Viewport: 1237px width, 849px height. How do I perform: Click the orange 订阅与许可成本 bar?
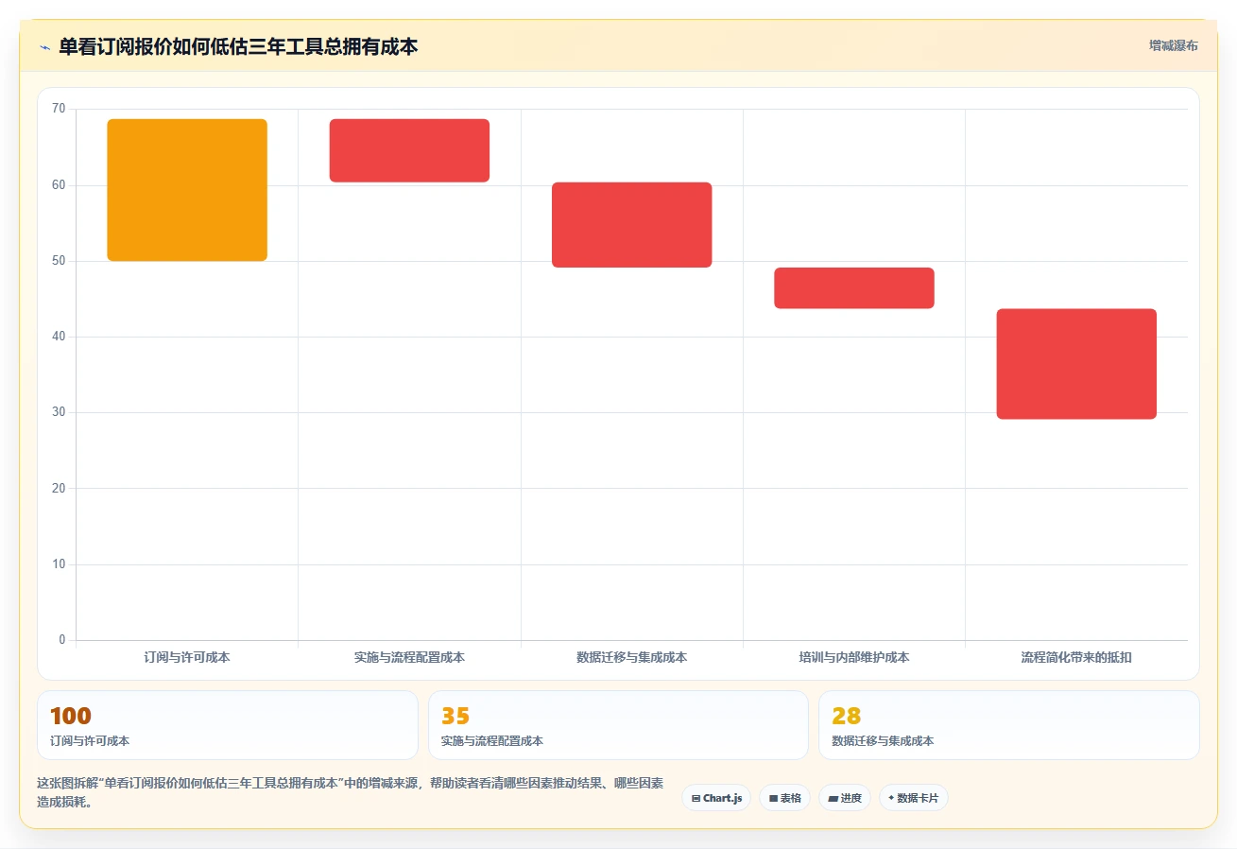[187, 190]
